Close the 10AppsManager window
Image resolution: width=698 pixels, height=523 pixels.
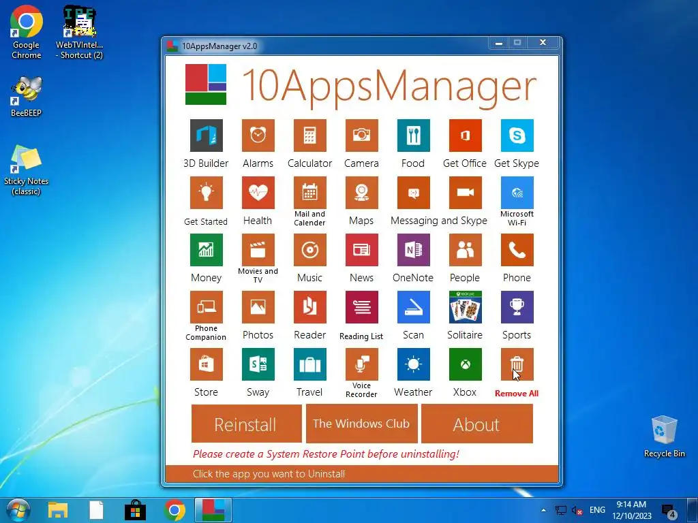[x=543, y=43]
